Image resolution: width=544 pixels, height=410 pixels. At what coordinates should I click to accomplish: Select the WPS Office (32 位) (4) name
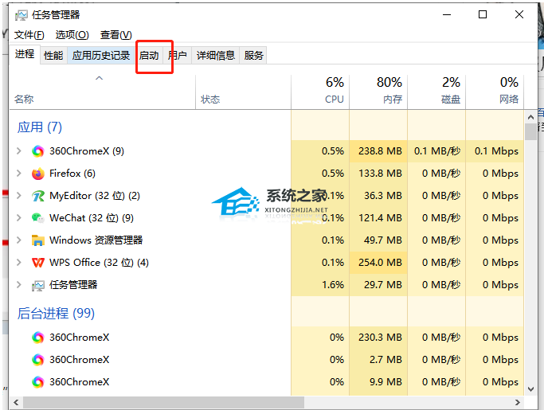coord(100,263)
